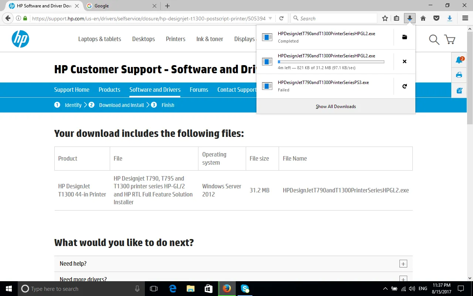Toggle the downloads panel arrow button
473x296 pixels.
409,18
